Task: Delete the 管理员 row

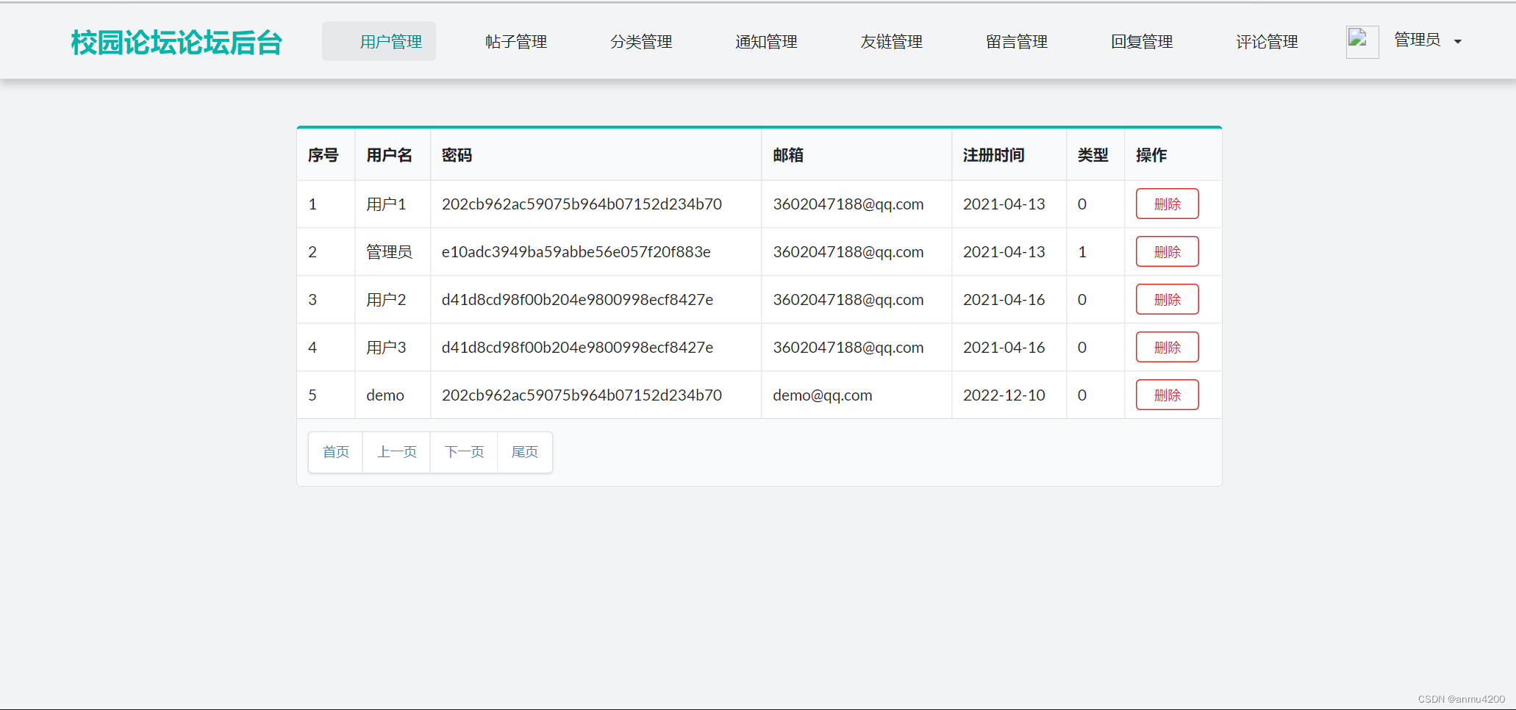Action: tap(1167, 251)
